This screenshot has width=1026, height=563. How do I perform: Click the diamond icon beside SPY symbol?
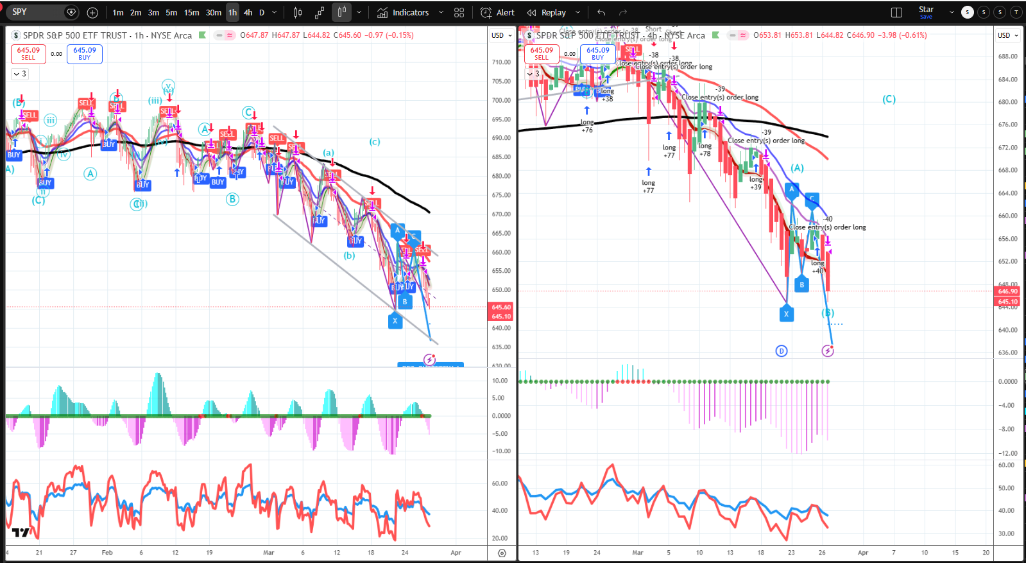click(x=71, y=12)
